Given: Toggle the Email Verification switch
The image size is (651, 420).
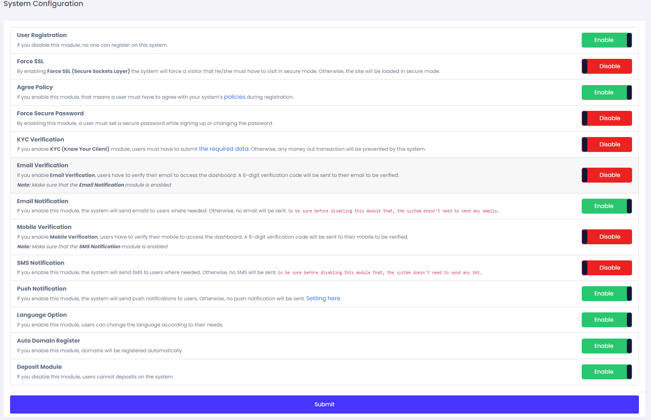Looking at the screenshot, I should click(606, 175).
